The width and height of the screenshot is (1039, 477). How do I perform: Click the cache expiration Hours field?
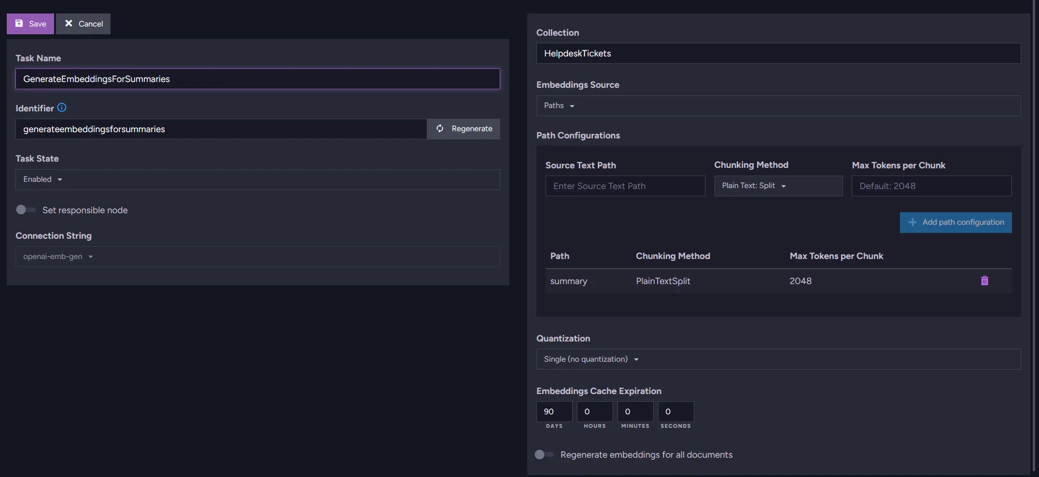(x=594, y=411)
